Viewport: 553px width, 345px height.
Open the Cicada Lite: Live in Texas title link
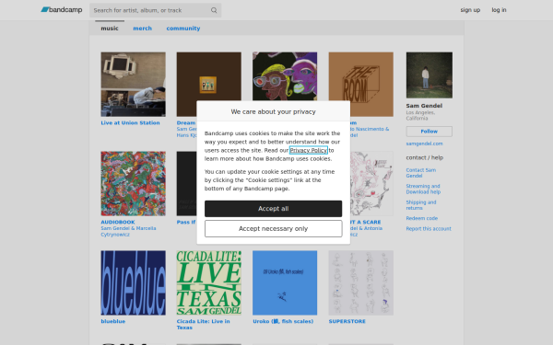(203, 325)
